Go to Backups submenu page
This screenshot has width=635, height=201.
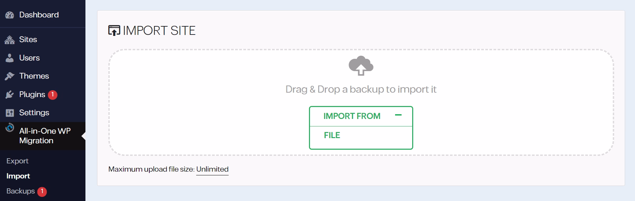coord(21,191)
